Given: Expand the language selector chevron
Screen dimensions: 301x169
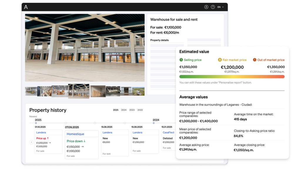Looking at the screenshot, I should click(223, 7).
